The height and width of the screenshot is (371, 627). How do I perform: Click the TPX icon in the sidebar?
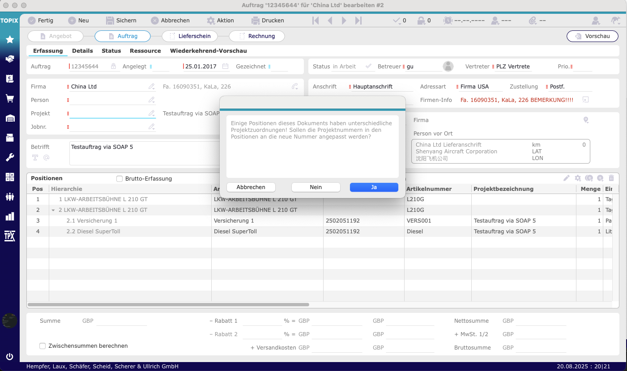9,236
